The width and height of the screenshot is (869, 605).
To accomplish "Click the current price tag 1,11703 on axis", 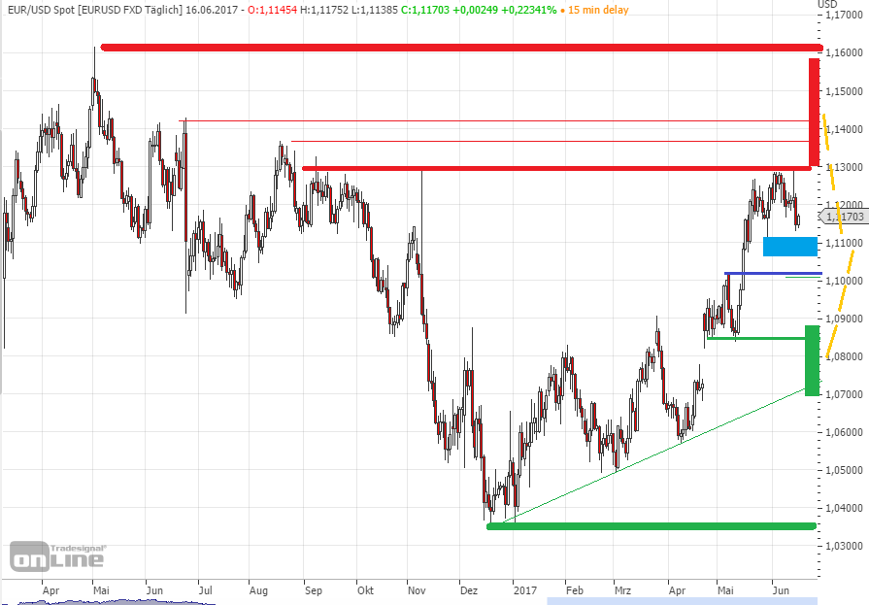I will click(x=843, y=217).
